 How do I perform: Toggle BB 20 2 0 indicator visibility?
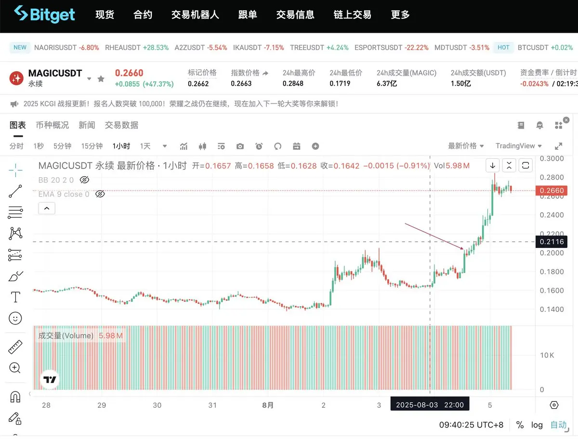(84, 180)
